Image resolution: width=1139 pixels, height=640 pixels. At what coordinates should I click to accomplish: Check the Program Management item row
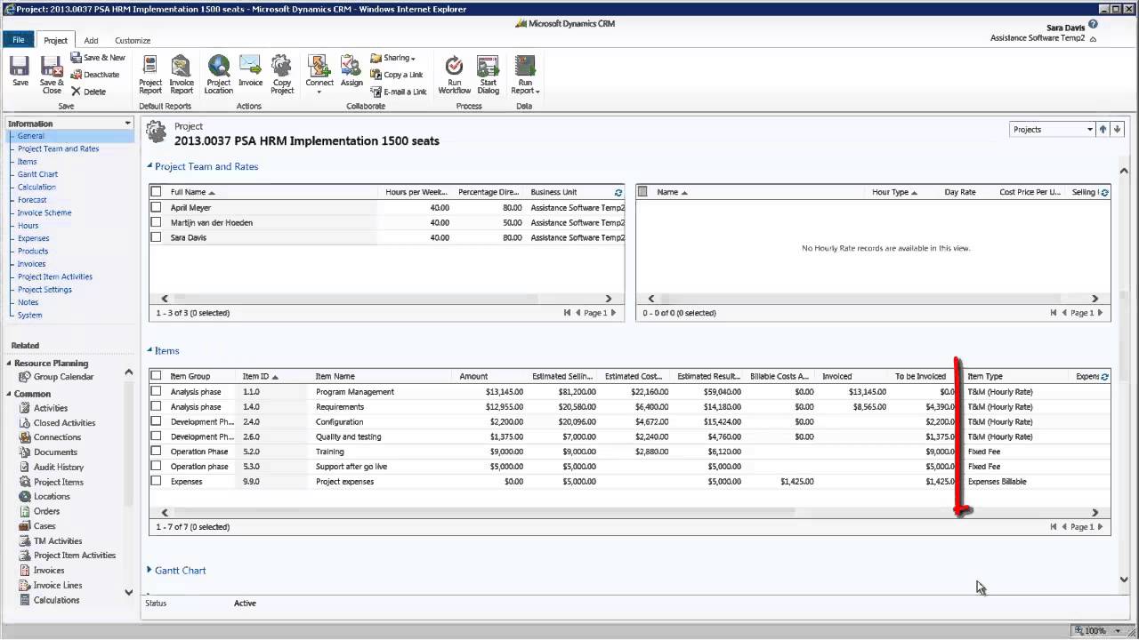[x=157, y=391]
